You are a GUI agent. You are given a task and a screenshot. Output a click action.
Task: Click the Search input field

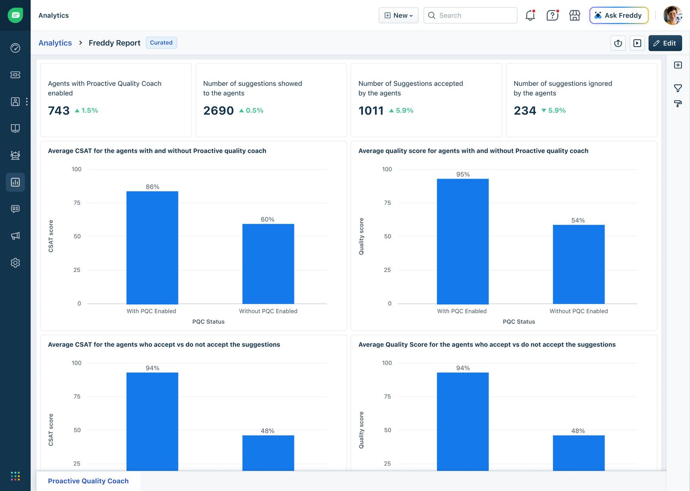pyautogui.click(x=470, y=16)
